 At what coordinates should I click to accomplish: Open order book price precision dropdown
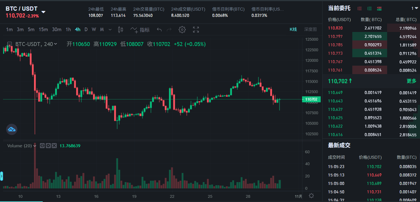click(x=415, y=8)
